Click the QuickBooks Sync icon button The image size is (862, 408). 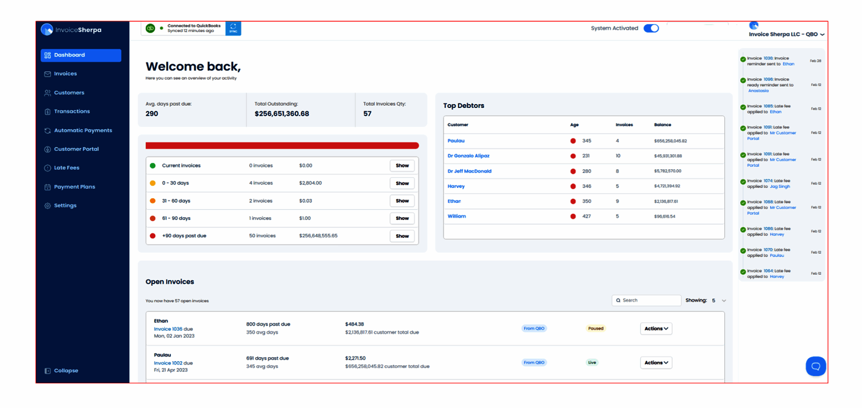click(x=233, y=28)
